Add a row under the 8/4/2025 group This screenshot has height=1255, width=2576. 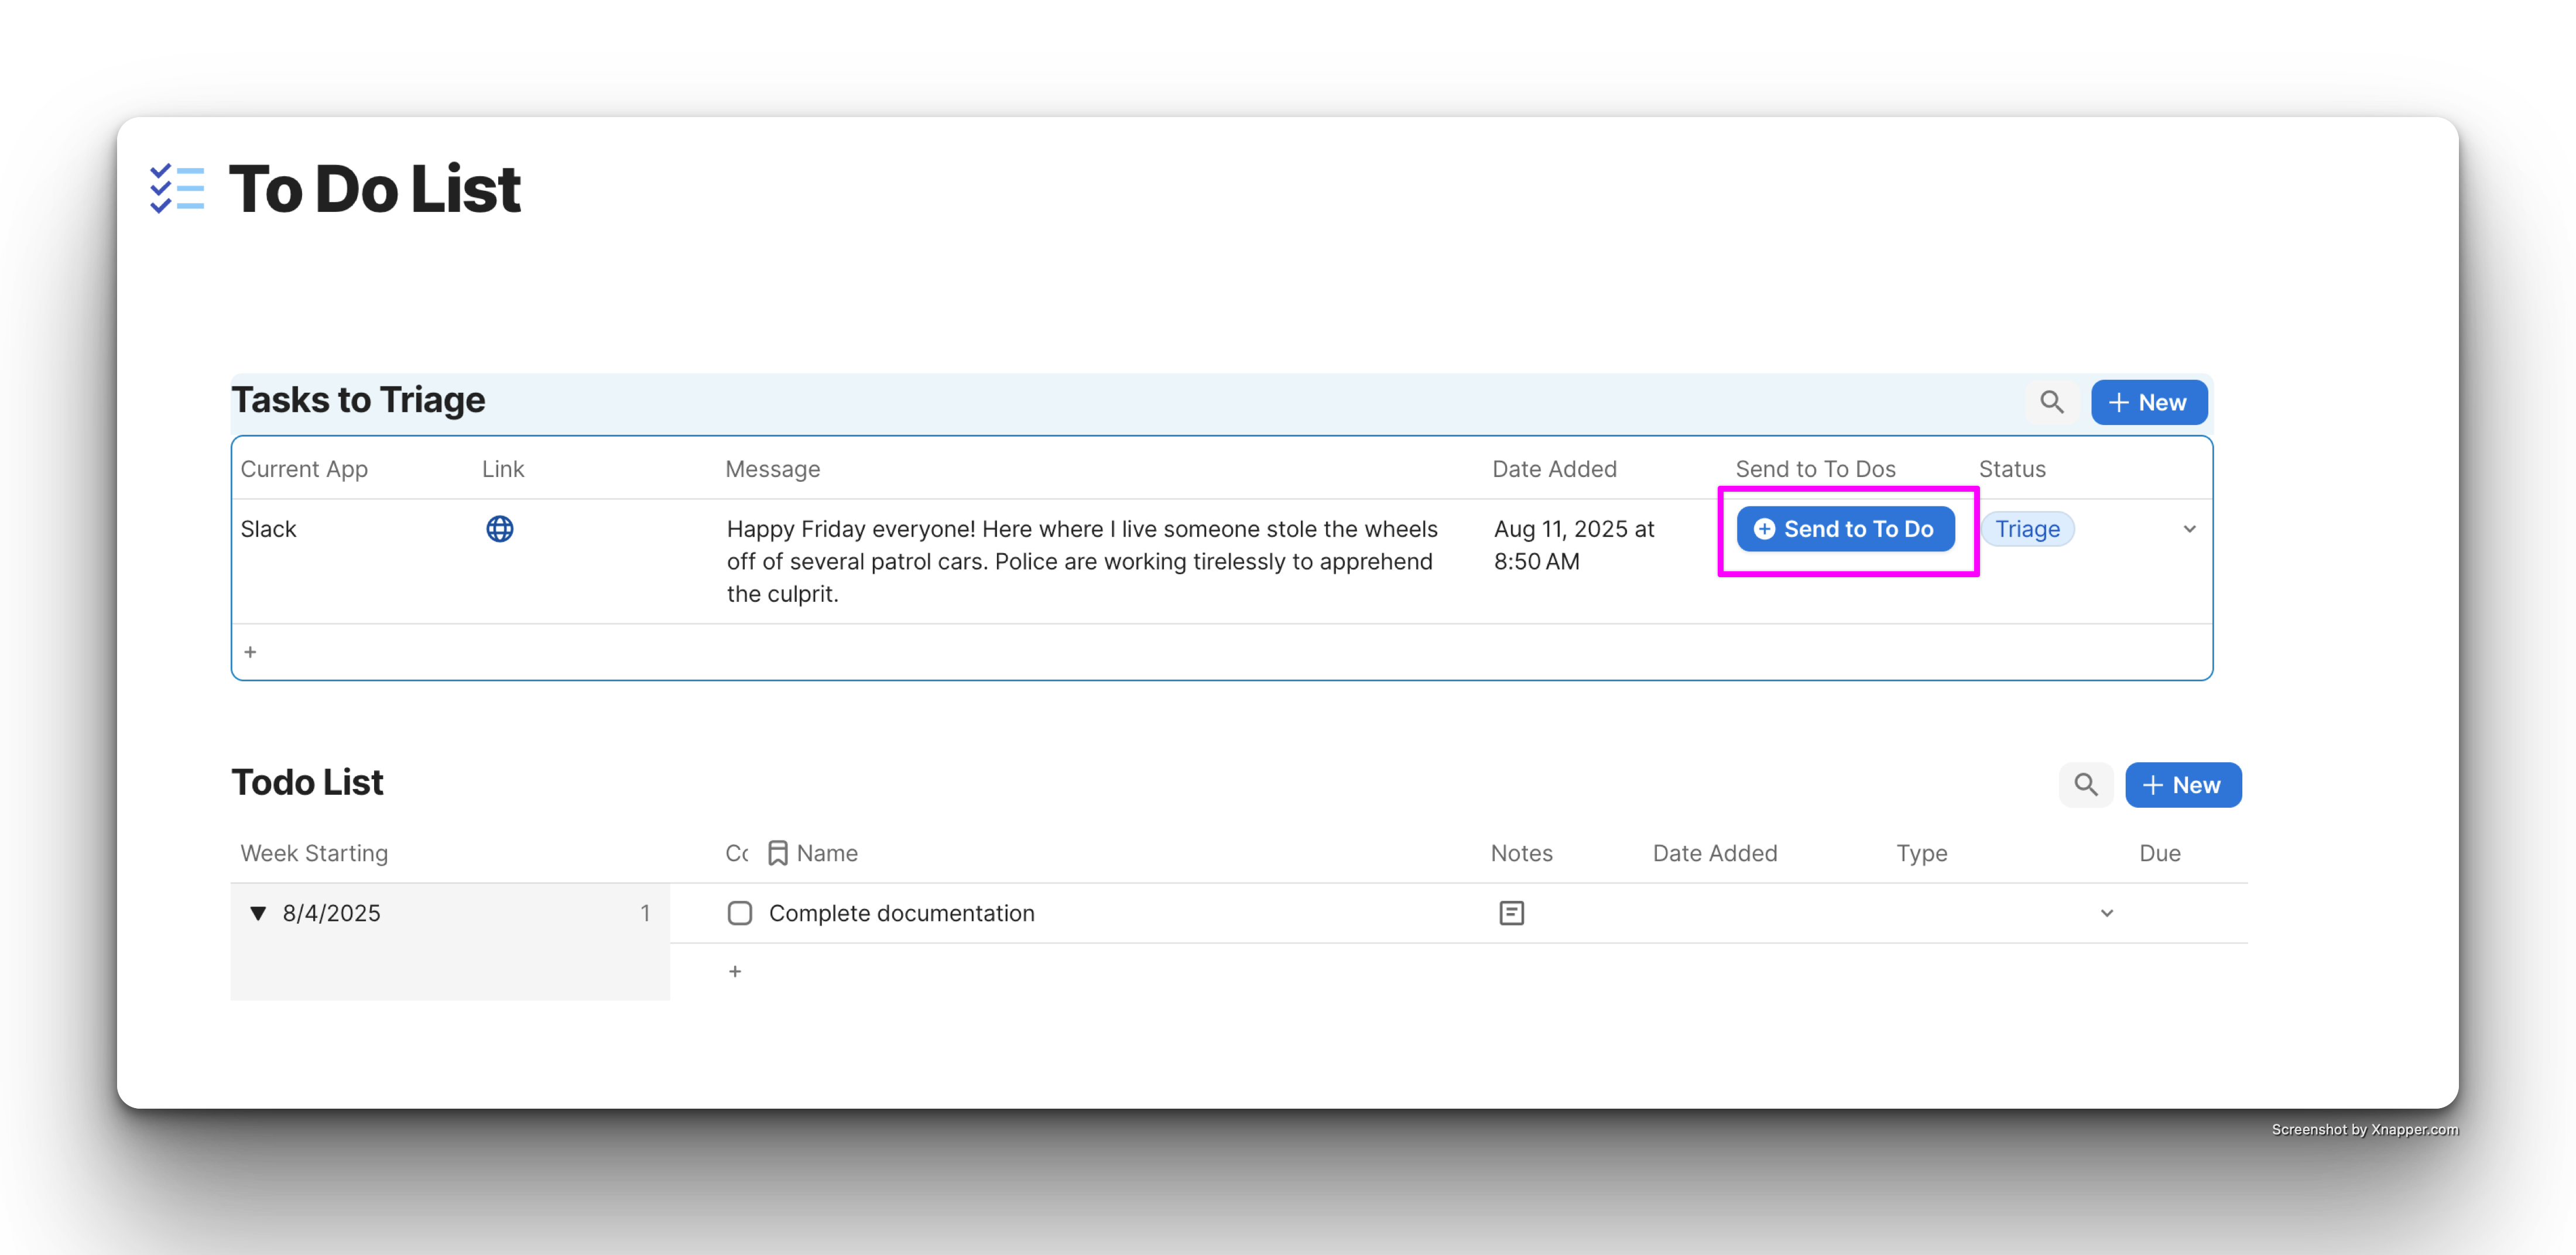coord(735,971)
